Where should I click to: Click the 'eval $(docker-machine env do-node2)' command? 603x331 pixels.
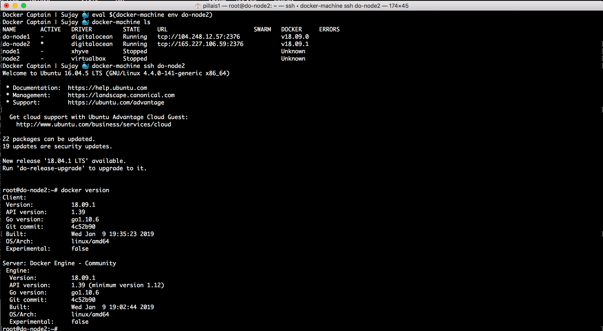(x=152, y=15)
